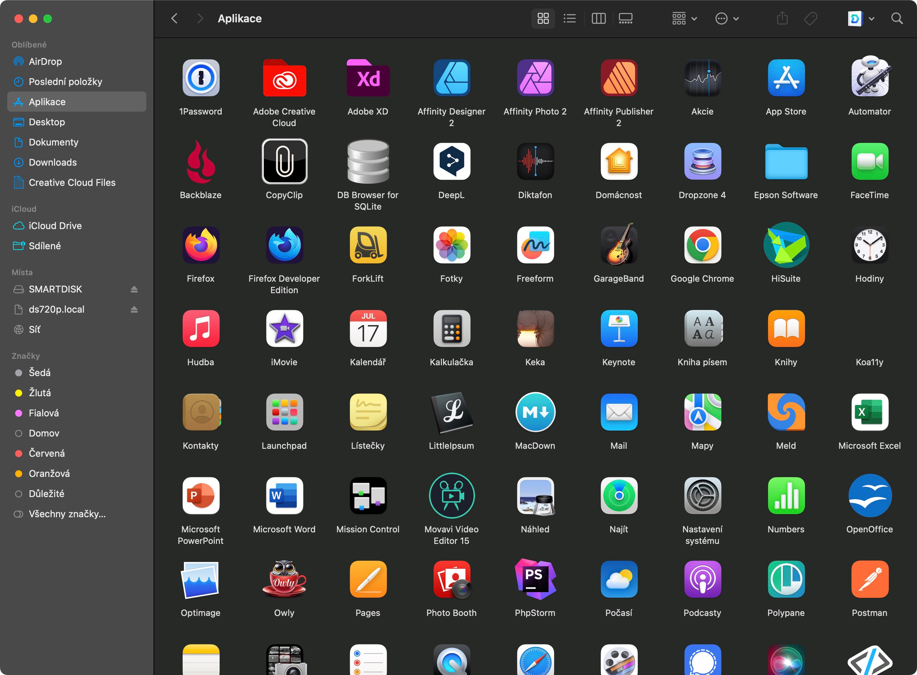This screenshot has height=675, width=917.
Task: Switch to icon view mode
Action: (x=543, y=18)
